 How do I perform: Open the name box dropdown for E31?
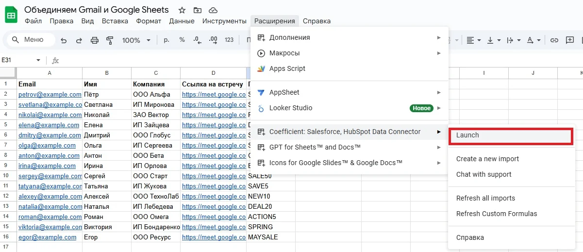(x=38, y=60)
